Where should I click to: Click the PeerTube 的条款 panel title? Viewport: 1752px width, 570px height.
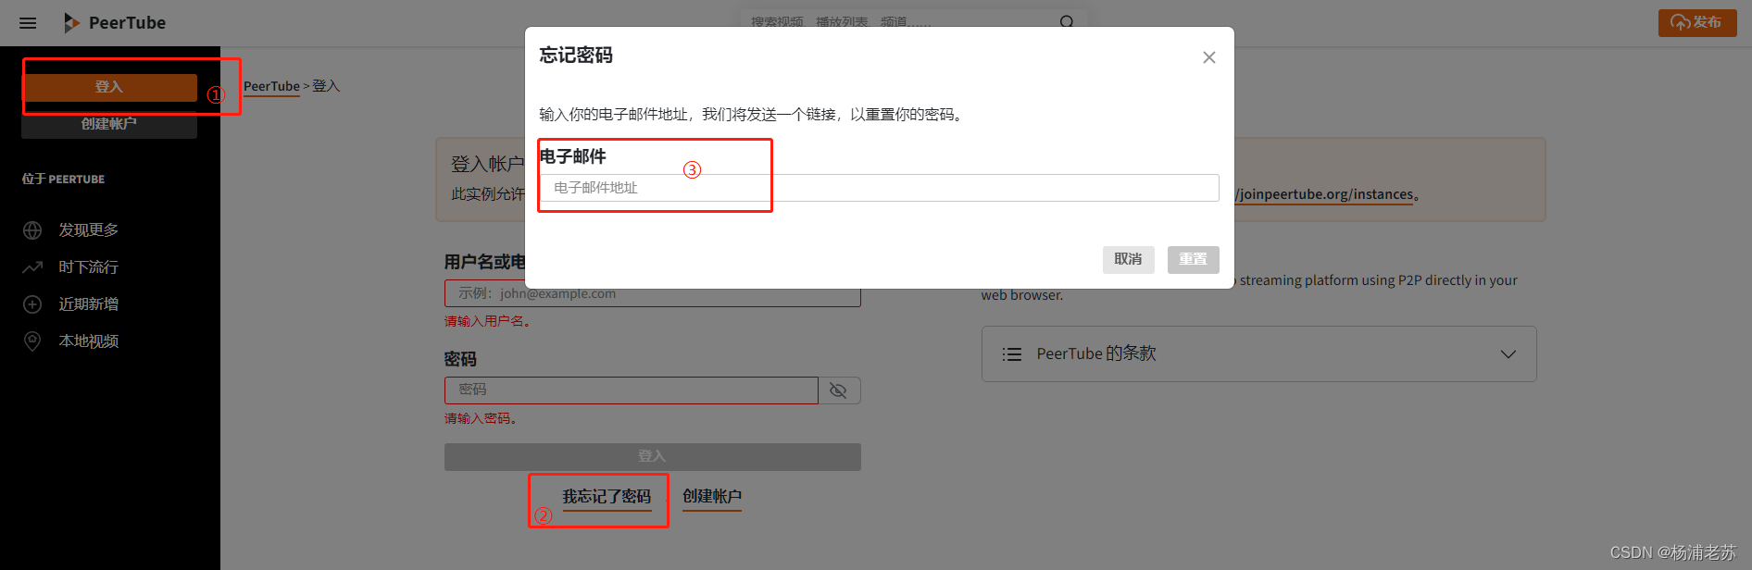tap(1096, 353)
